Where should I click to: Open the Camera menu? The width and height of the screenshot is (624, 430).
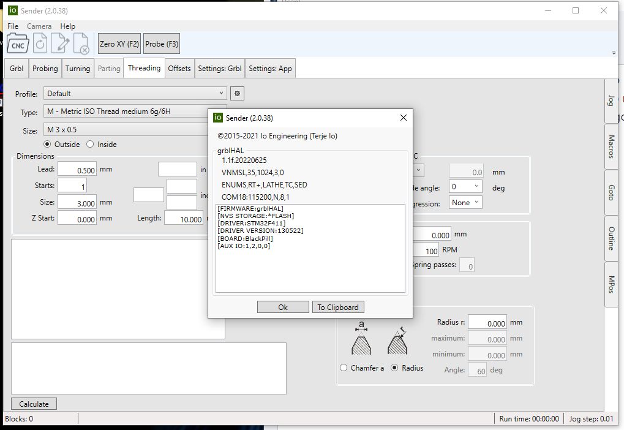pos(39,26)
